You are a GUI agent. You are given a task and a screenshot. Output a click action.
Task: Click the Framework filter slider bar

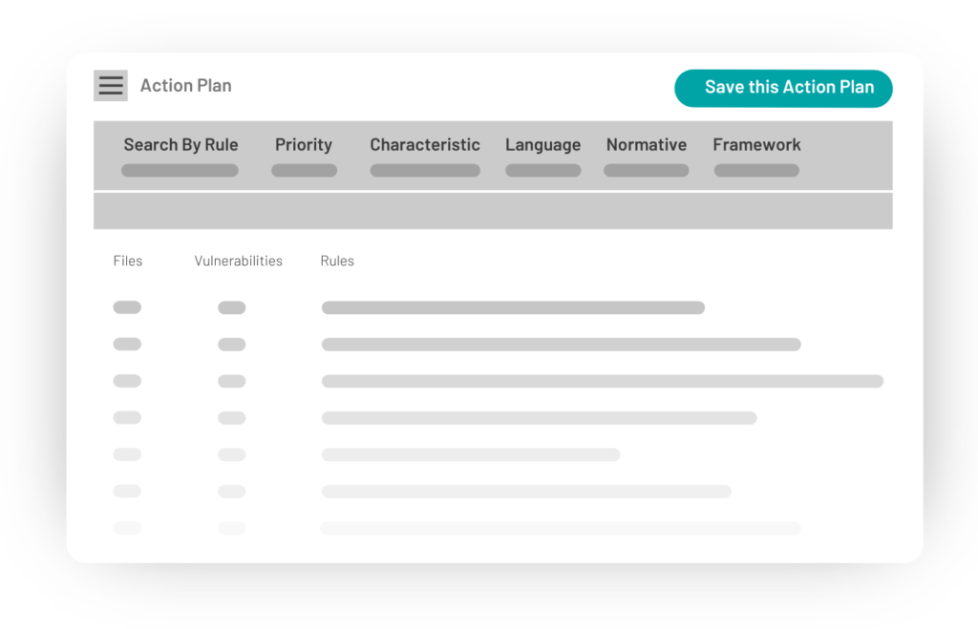(x=756, y=170)
